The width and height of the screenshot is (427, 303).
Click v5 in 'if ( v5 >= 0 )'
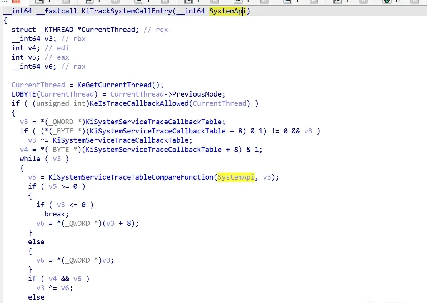pos(53,186)
